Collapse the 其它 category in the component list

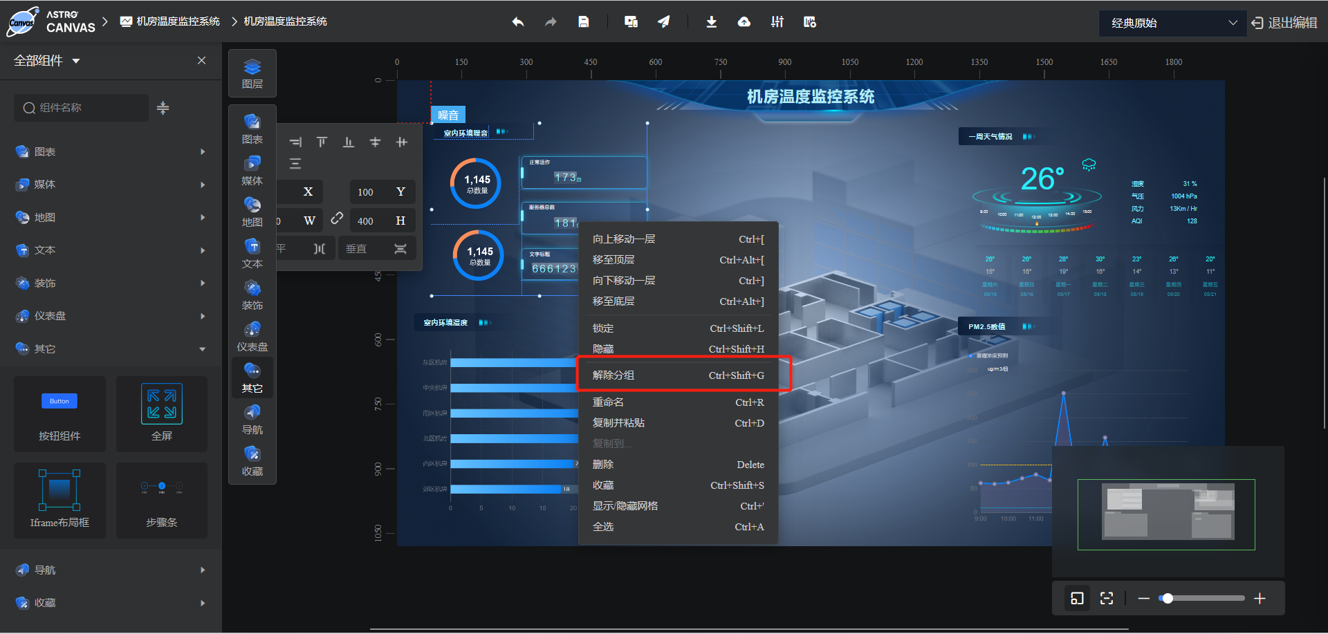pyautogui.click(x=111, y=348)
